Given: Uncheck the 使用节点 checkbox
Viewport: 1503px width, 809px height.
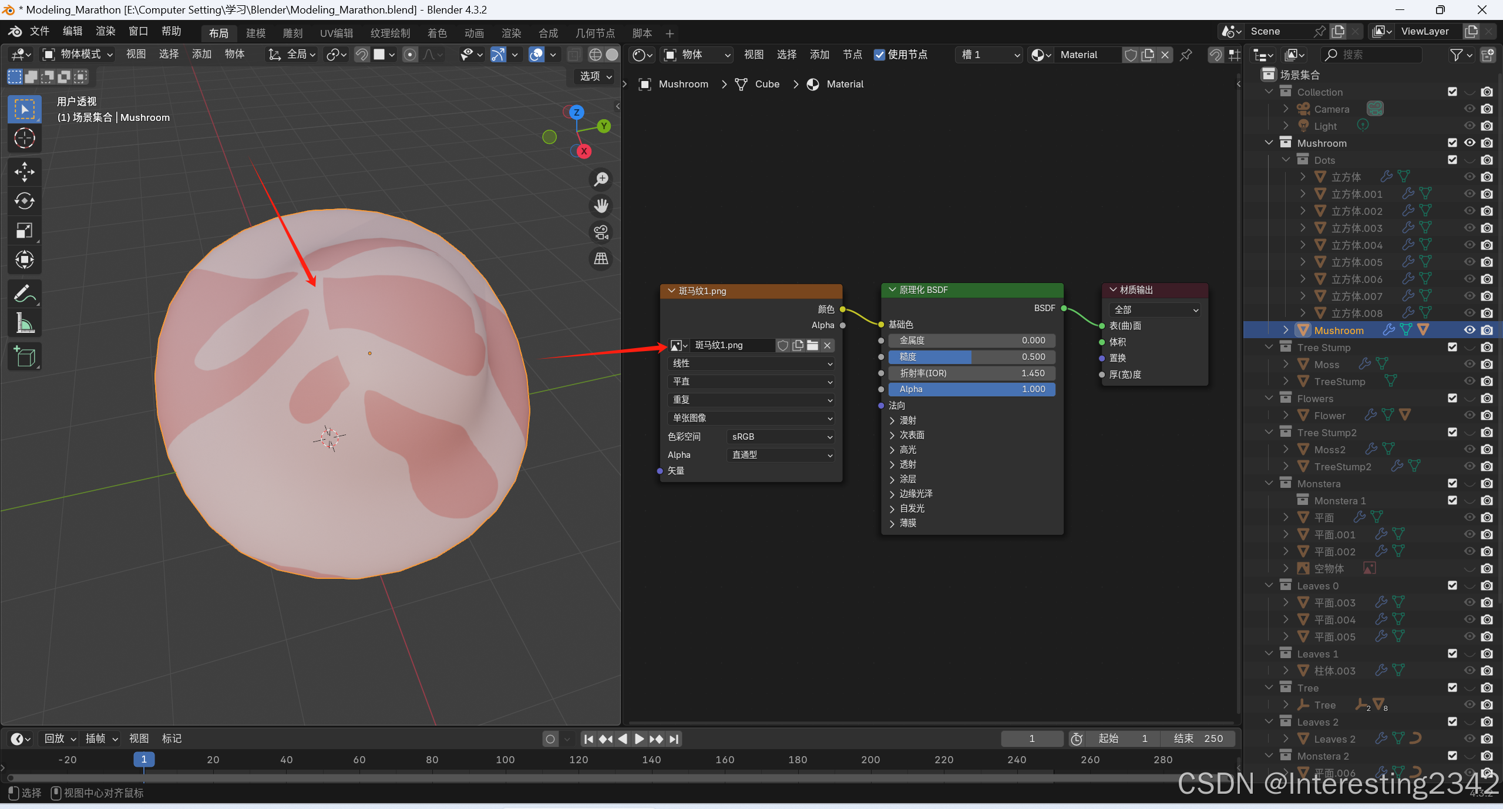Looking at the screenshot, I should pos(879,55).
